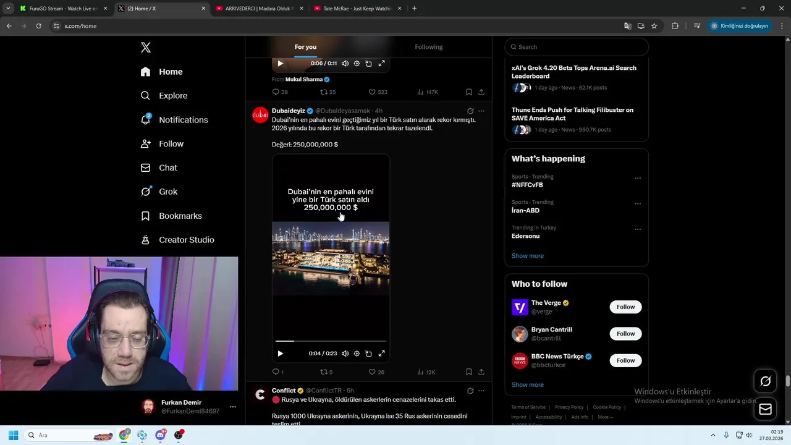This screenshot has width=791, height=445.
Task: Open more options for Edersonu trend
Action: (x=638, y=229)
